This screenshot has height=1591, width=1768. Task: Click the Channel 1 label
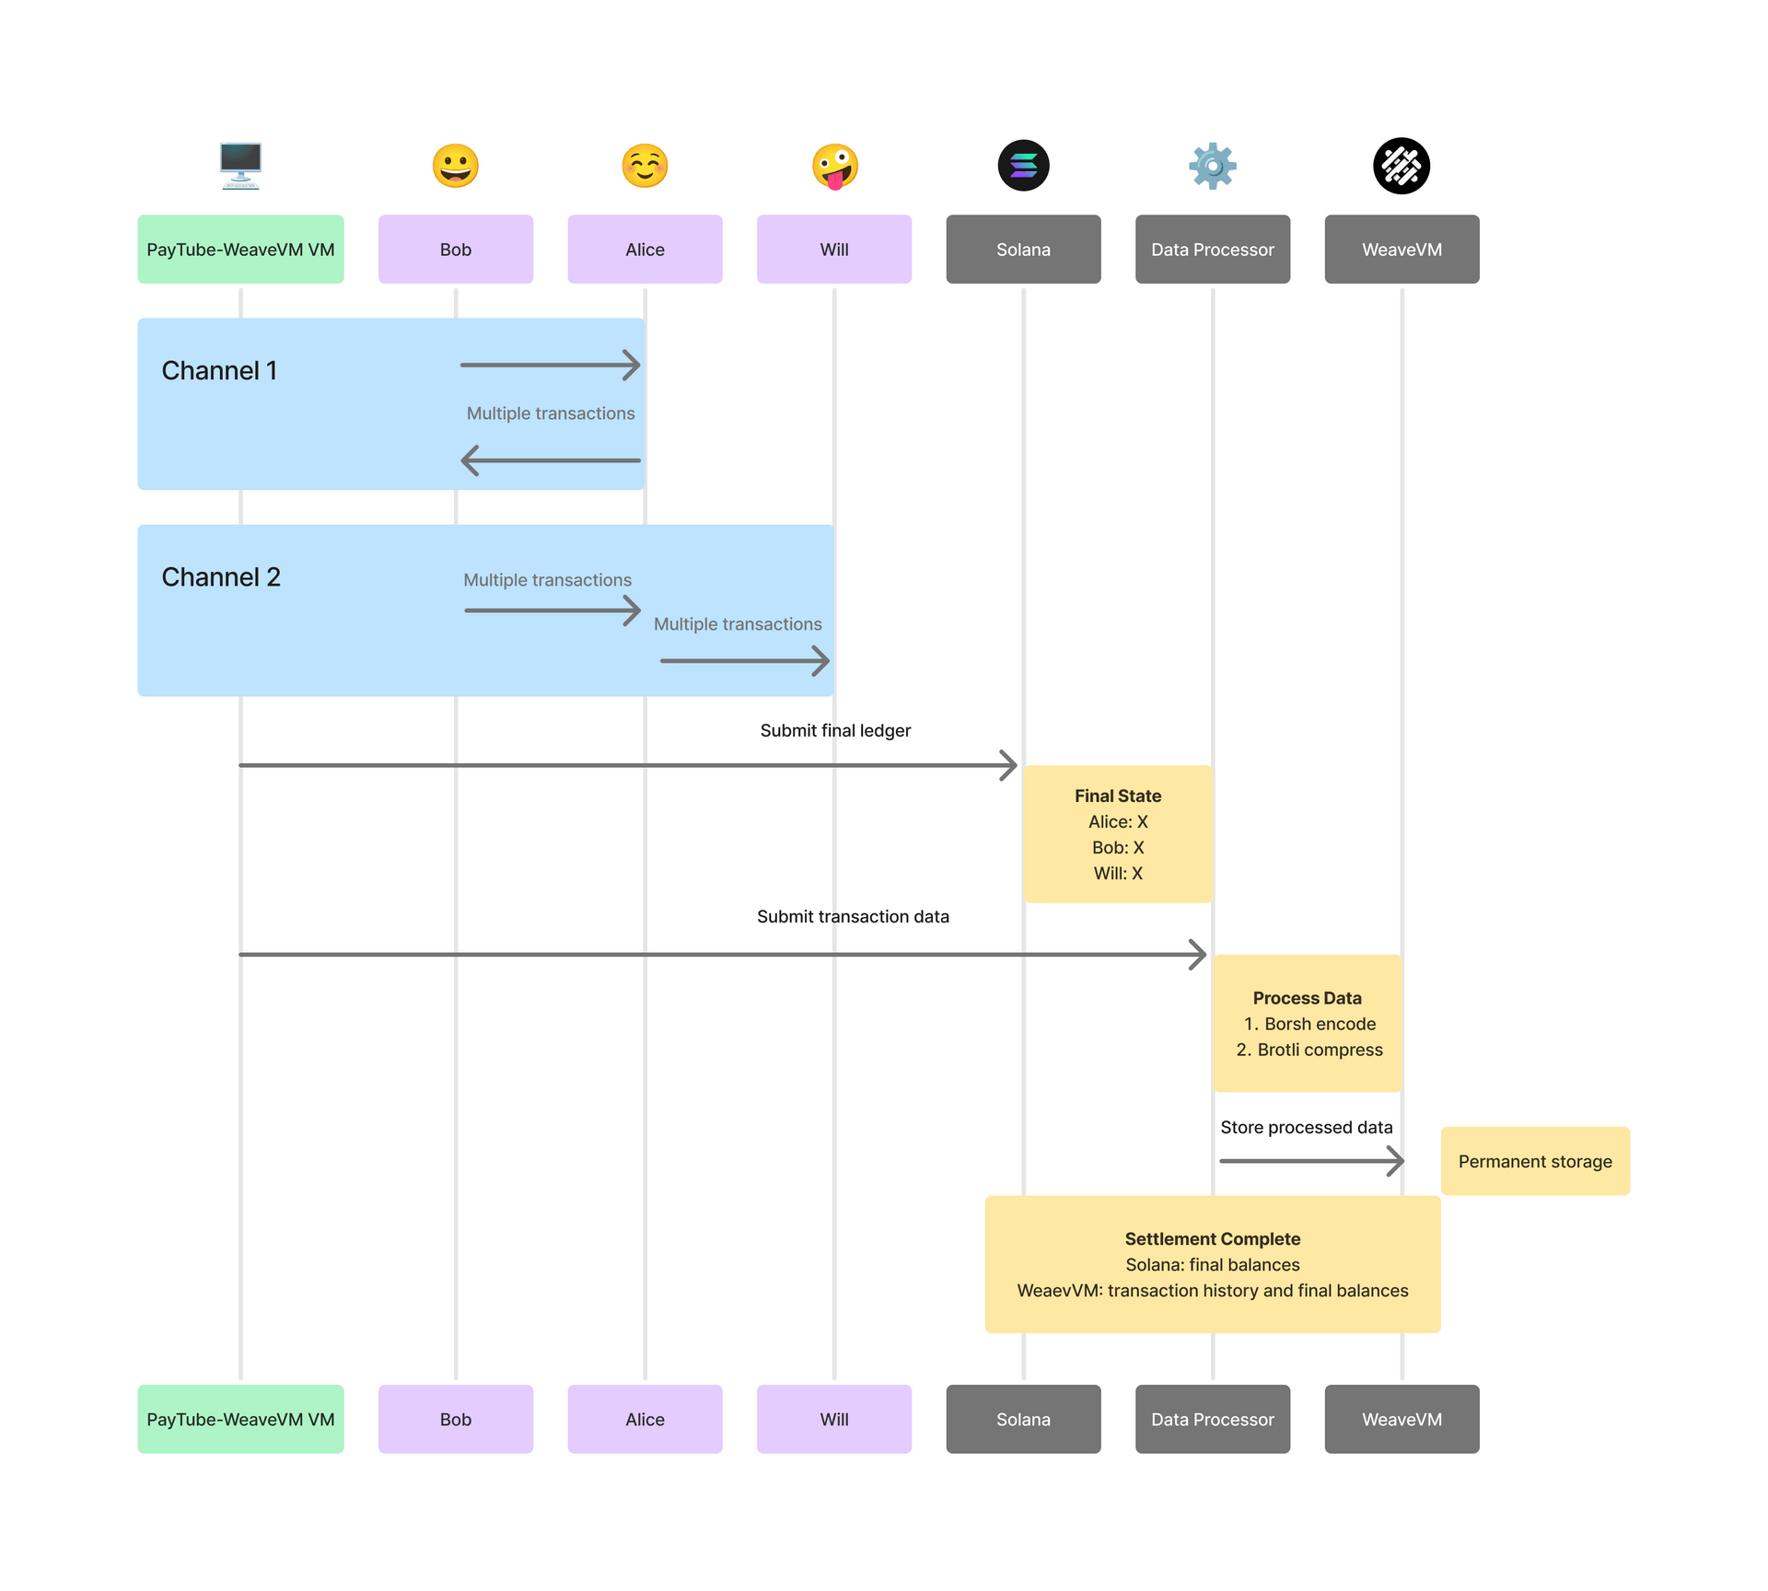pos(219,370)
